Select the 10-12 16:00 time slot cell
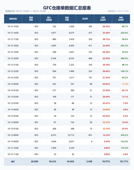This screenshot has height=170, width=134. (13, 33)
